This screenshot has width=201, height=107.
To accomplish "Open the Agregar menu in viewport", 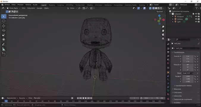I will [40, 8].
